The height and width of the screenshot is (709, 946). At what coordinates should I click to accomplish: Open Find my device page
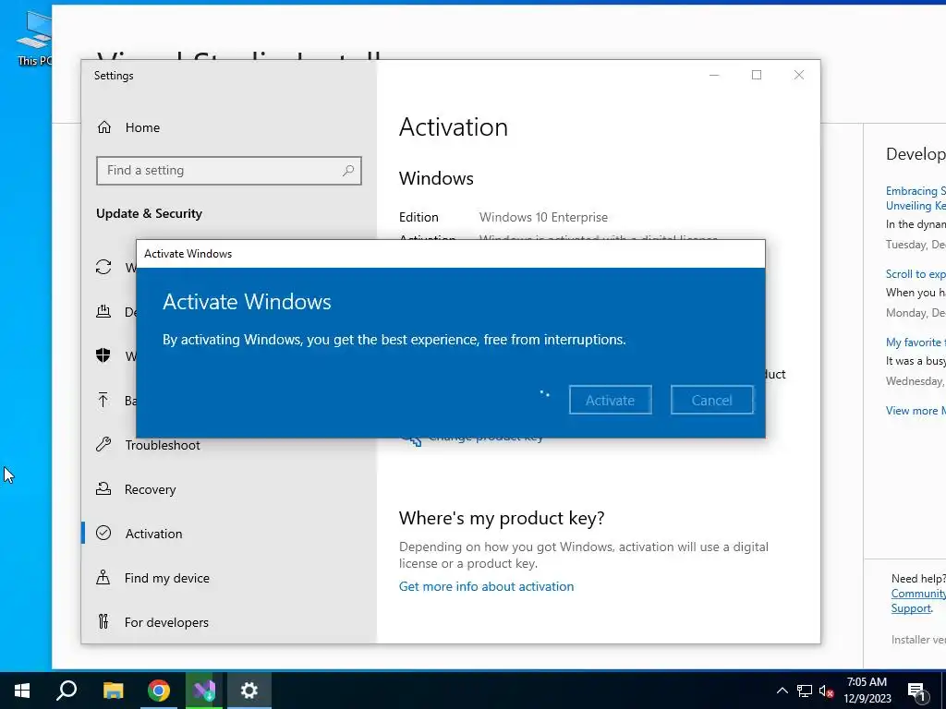[166, 578]
